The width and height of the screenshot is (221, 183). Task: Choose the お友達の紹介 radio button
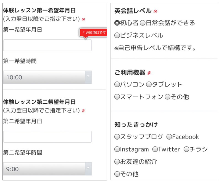click(x=117, y=162)
